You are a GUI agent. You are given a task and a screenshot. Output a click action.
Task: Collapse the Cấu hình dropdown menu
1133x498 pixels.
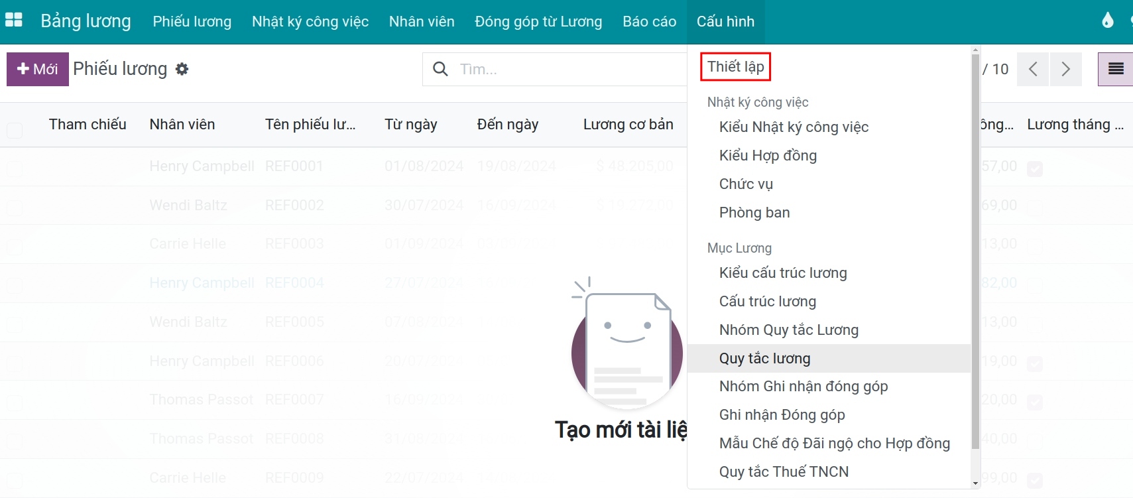(x=725, y=21)
